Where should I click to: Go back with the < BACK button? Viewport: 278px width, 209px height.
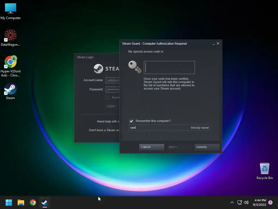click(x=151, y=147)
